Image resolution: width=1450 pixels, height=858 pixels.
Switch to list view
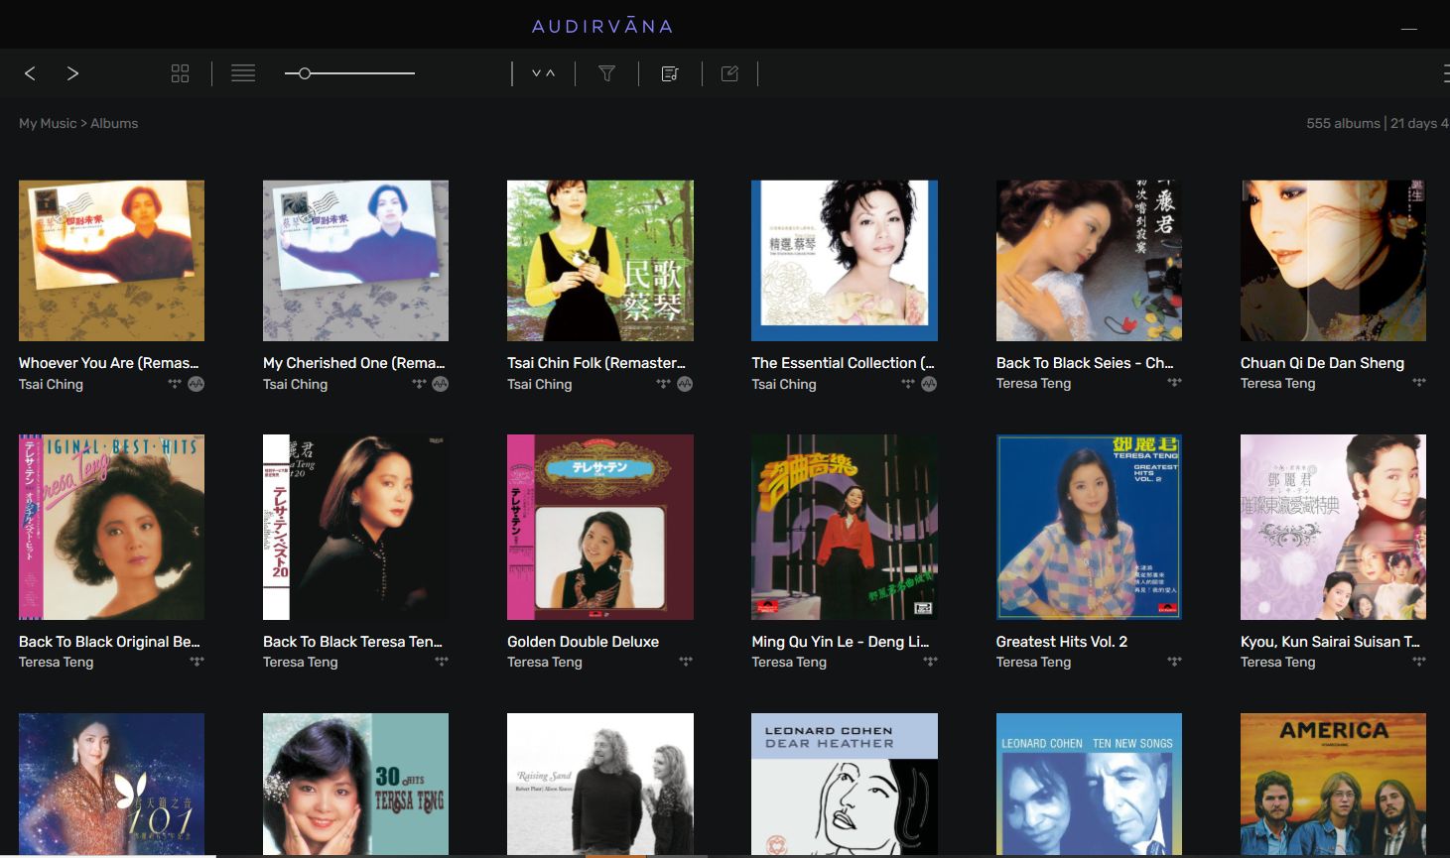[243, 73]
